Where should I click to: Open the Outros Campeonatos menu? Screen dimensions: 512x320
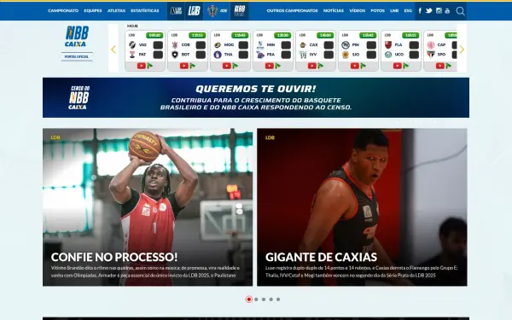click(292, 11)
